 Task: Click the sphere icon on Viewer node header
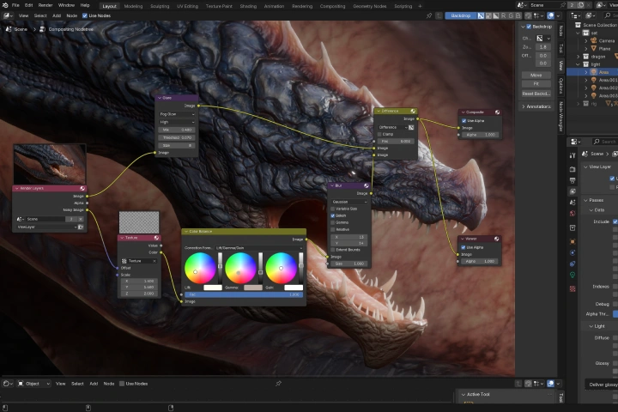coord(497,239)
